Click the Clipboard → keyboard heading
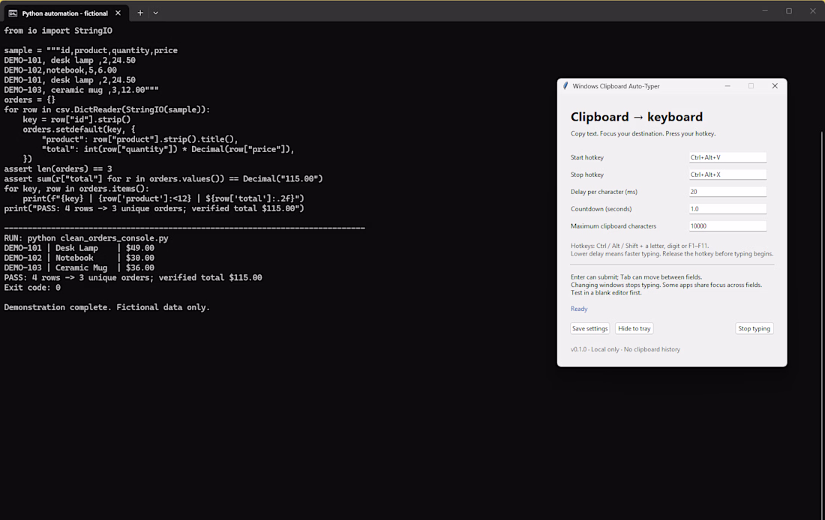 637,117
